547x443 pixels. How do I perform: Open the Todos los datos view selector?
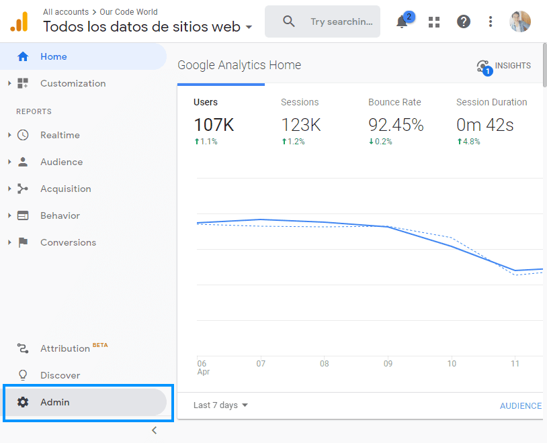pyautogui.click(x=148, y=28)
